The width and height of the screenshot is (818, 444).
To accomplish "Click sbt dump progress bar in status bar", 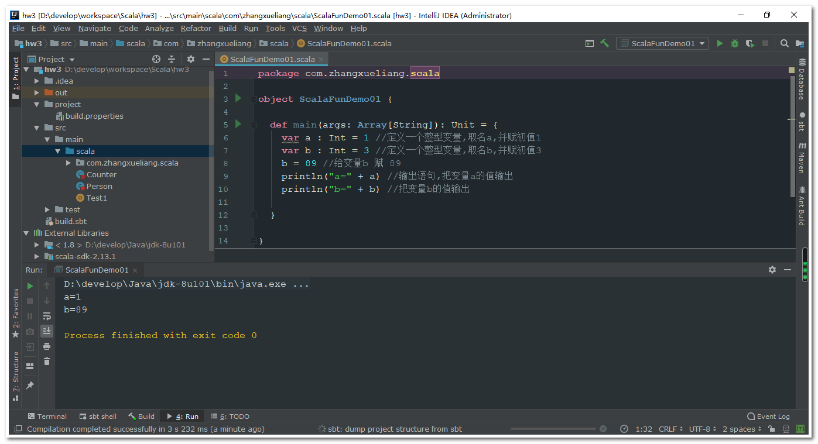I will [553, 429].
